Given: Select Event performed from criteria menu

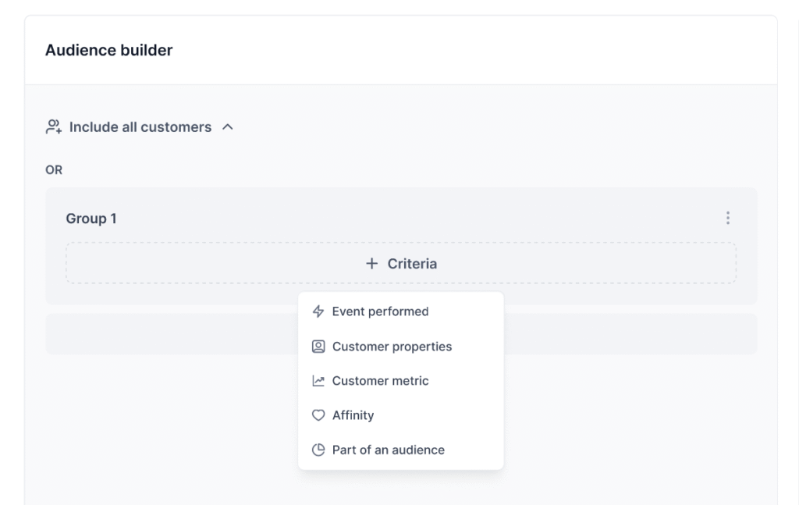Looking at the screenshot, I should (x=400, y=311).
